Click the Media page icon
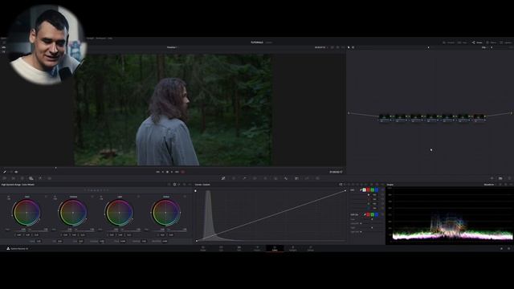This screenshot has width=514, height=289. (x=203, y=248)
